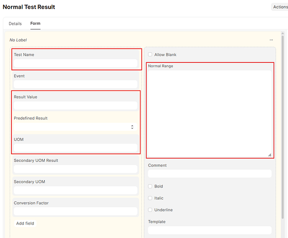The height and width of the screenshot is (238, 288).
Task: Click the Normal Range textarea resize handle
Action: point(269,154)
